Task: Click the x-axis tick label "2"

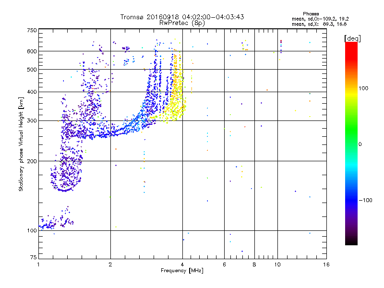Action: point(110,264)
